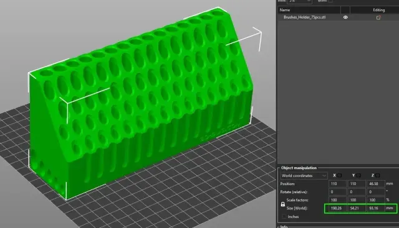Click the Scale factors Y field
This screenshot has width=399, height=228.
click(x=357, y=200)
